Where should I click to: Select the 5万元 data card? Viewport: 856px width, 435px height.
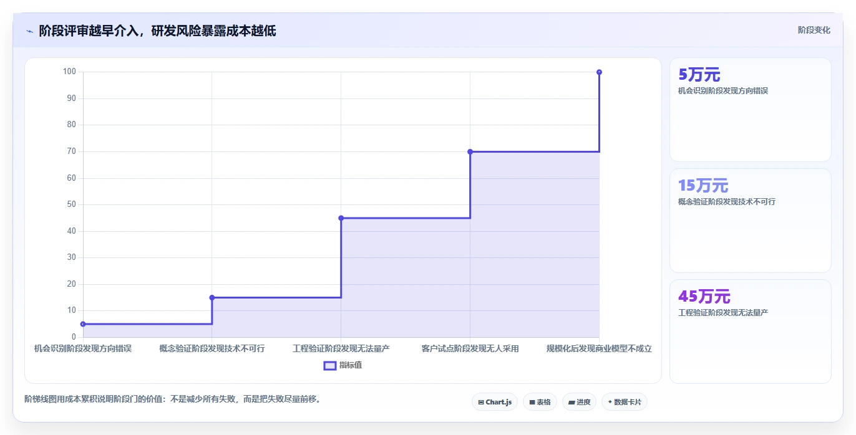click(x=750, y=110)
